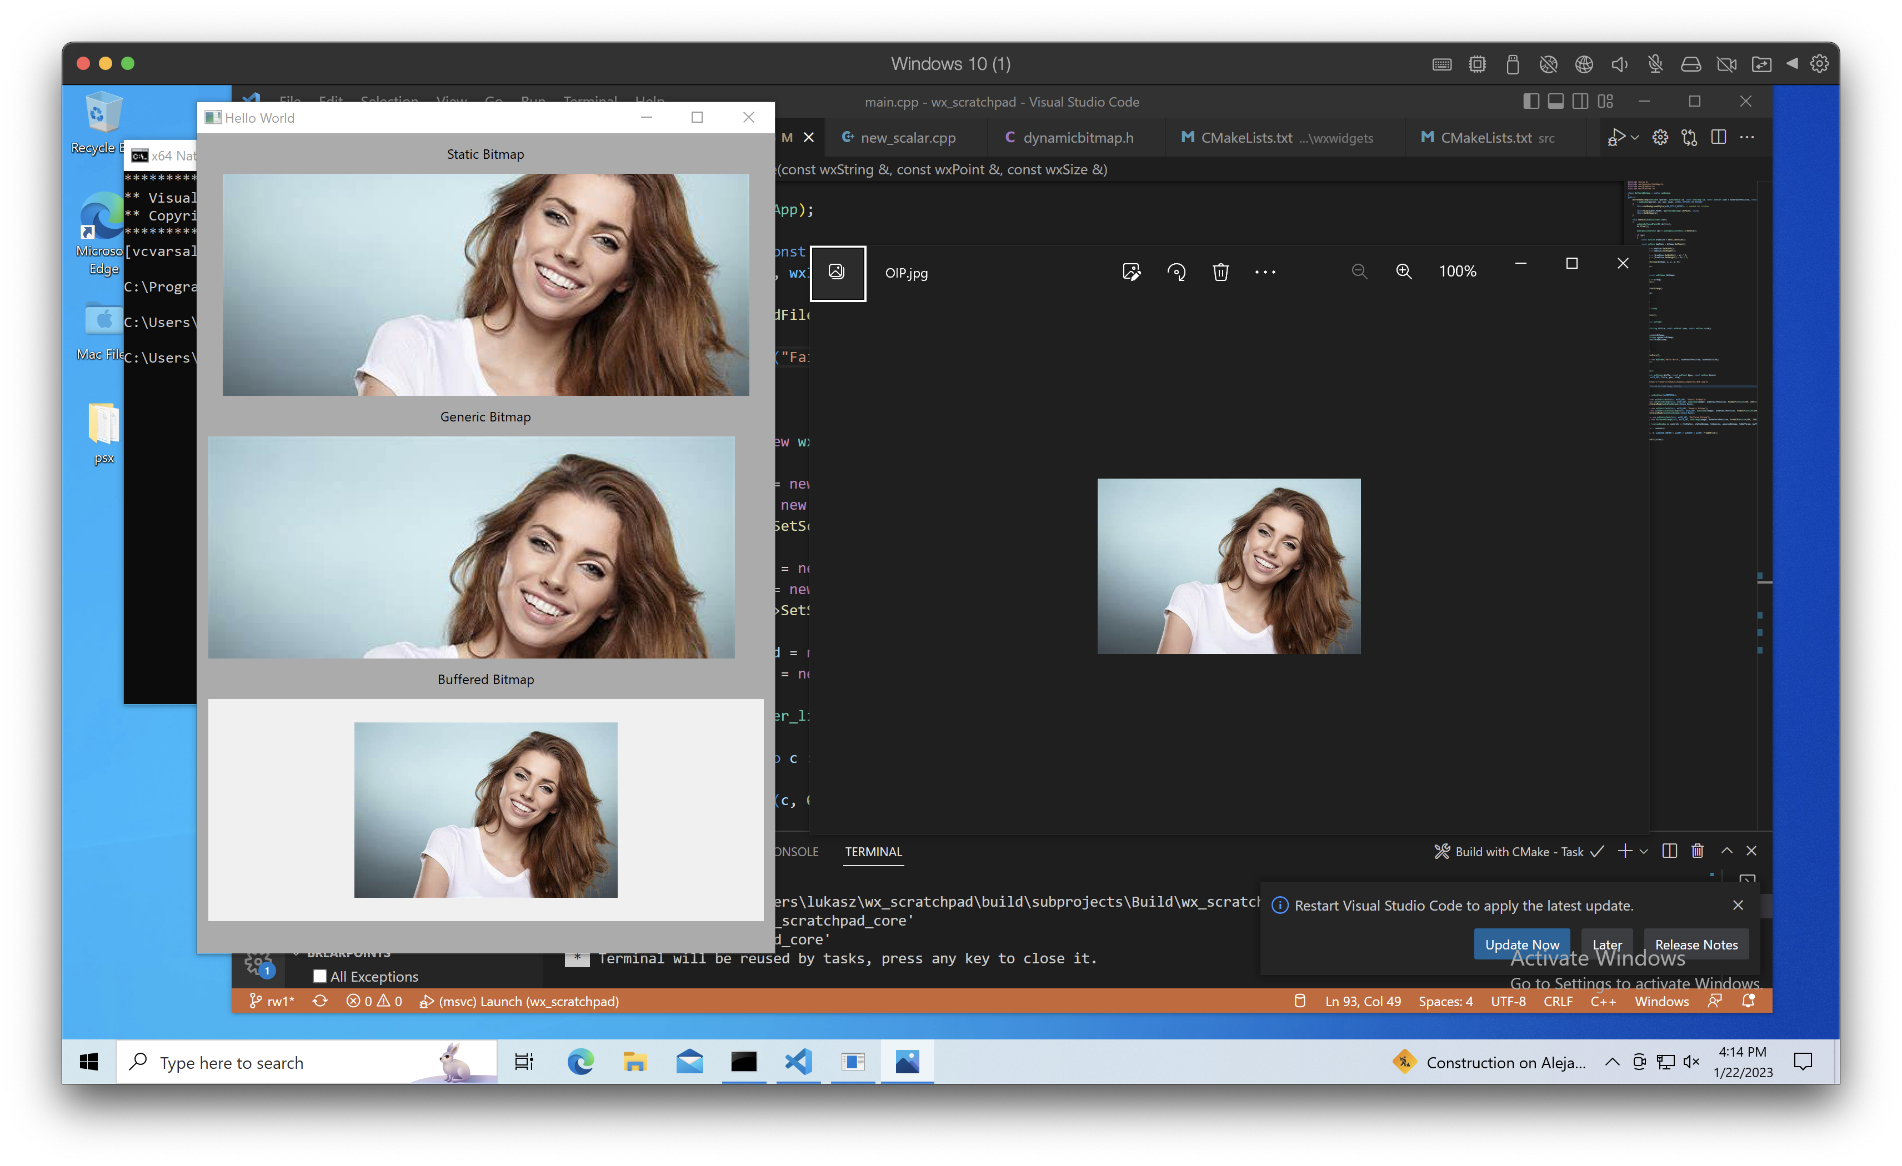Open Microsoft Edge from the taskbar
This screenshot has height=1166, width=1902.
coord(580,1062)
